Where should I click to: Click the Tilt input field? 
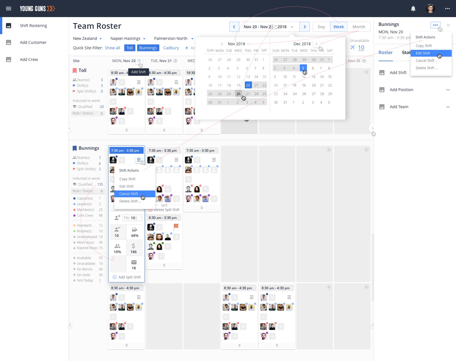point(132,218)
